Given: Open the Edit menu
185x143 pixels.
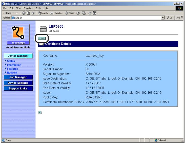Looking at the screenshot, I should pyautogui.click(x=11, y=8).
